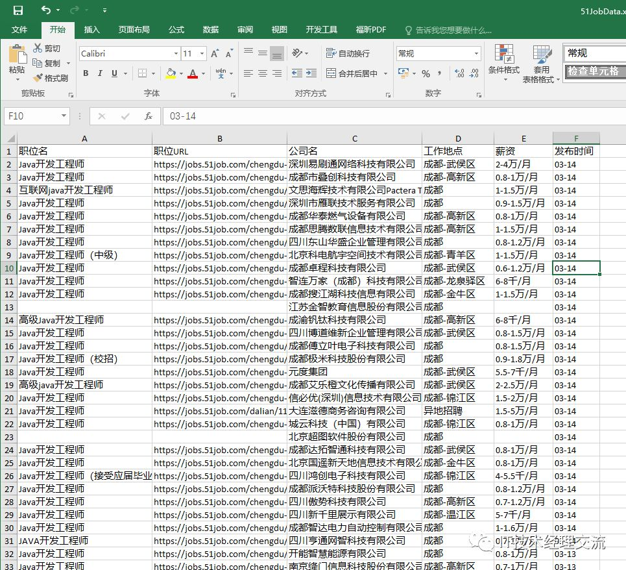This screenshot has width=626, height=570.
Task: Switch to 插入 tab
Action: [92, 30]
